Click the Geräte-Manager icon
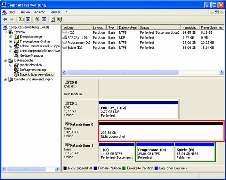The width and height of the screenshot is (226, 180). pyautogui.click(x=16, y=56)
